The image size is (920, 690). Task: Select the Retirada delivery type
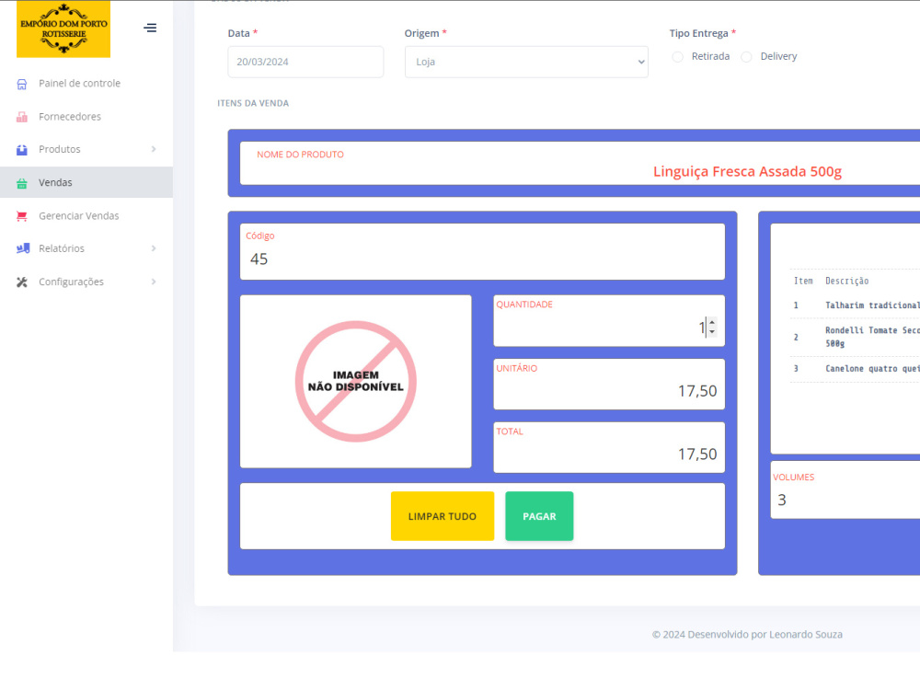click(x=678, y=56)
